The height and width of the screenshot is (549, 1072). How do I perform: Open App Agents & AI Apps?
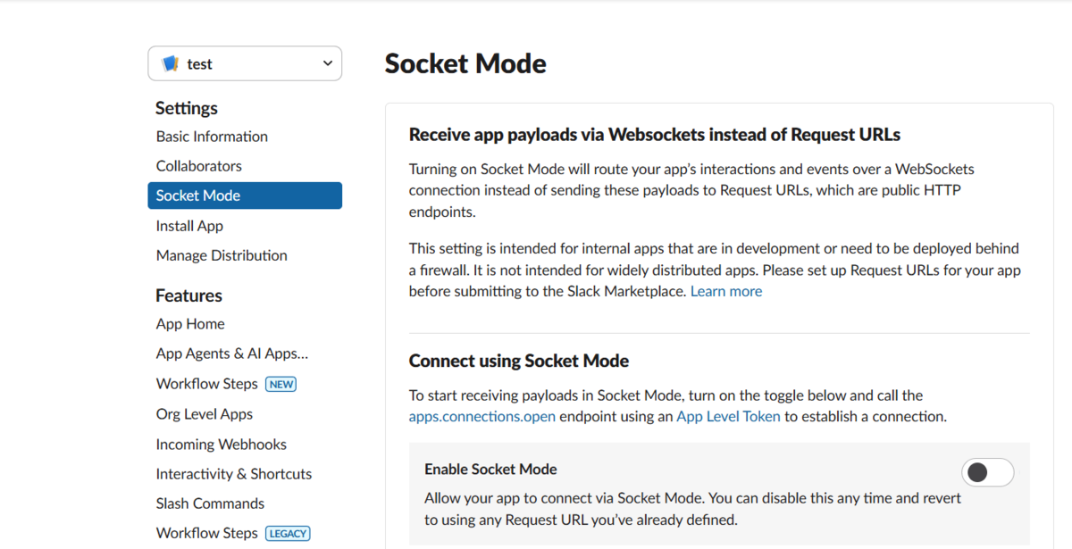pos(232,354)
